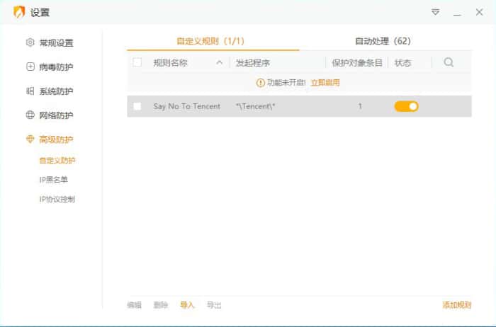
Task: Check the Say No To Tencent row checkbox
Action: [x=137, y=106]
